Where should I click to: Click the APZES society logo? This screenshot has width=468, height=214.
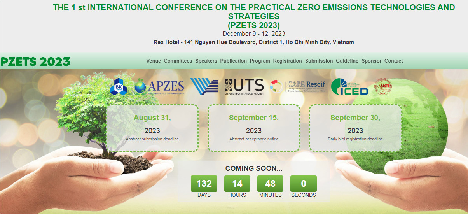[x=159, y=87]
